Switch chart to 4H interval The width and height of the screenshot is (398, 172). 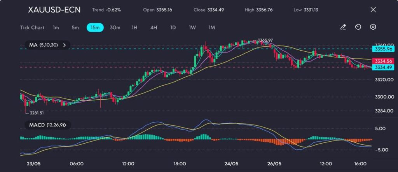(154, 28)
